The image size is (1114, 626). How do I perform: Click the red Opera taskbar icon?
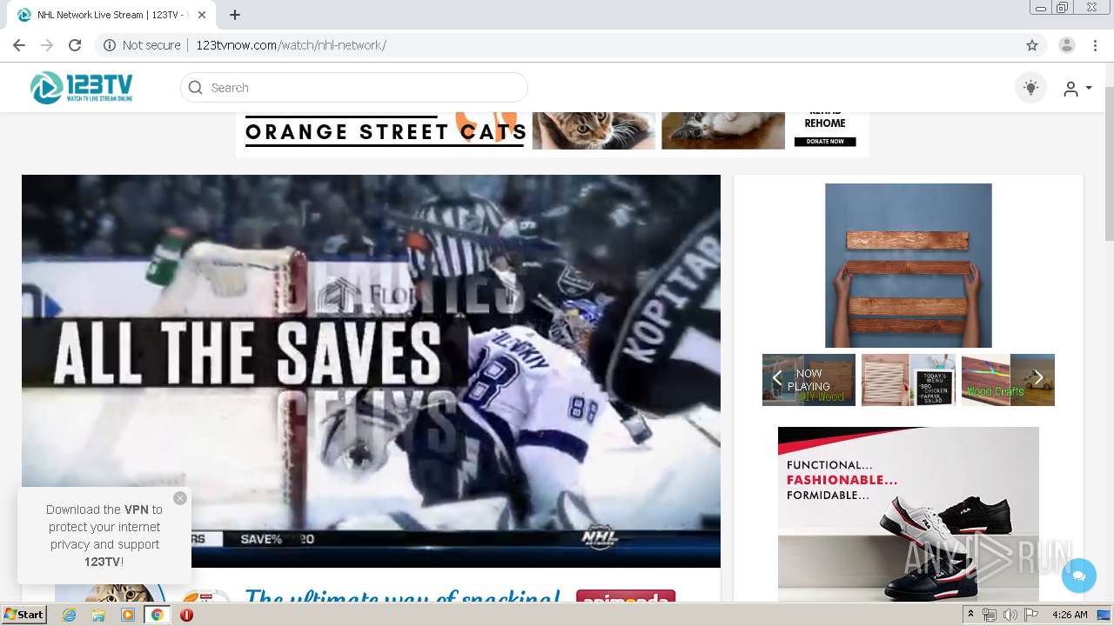point(186,615)
